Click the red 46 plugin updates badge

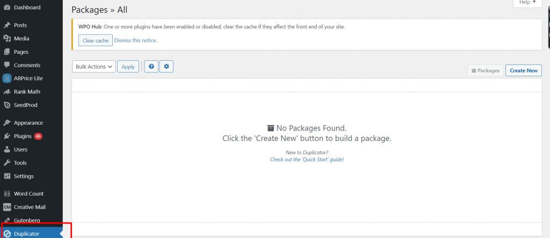[38, 136]
